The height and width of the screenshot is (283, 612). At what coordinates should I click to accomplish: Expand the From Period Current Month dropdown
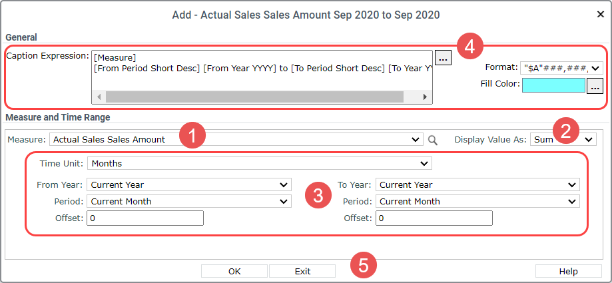[x=189, y=201]
